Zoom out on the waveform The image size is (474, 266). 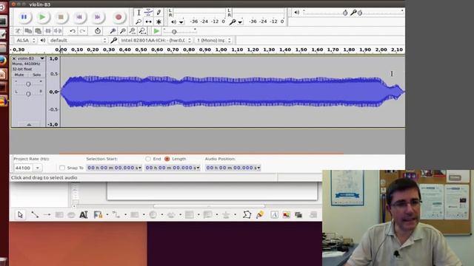click(x=123, y=31)
